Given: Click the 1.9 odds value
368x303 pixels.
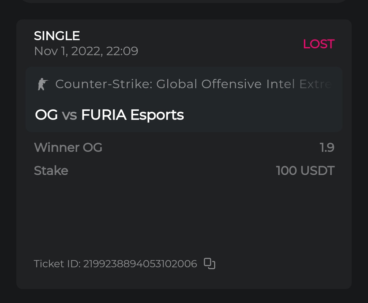Looking at the screenshot, I should coord(327,147).
